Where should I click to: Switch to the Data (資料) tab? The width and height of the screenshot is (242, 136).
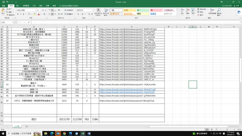(x=41, y=6)
